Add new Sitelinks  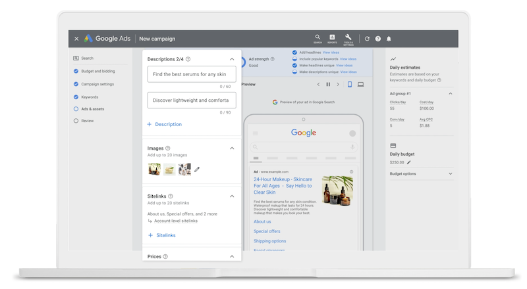coord(162,235)
